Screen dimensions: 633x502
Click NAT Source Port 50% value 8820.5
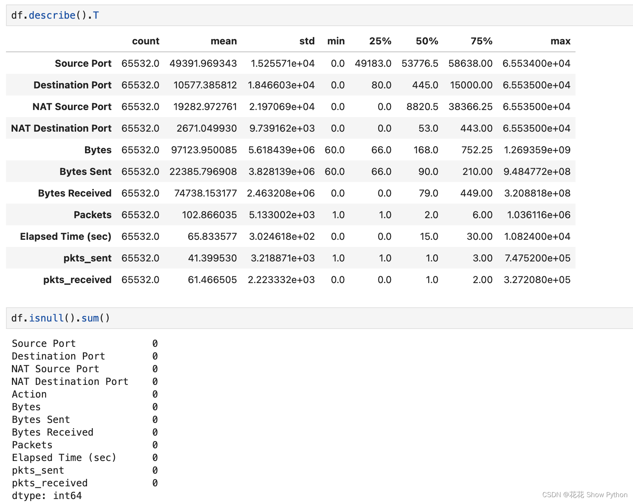pyautogui.click(x=422, y=107)
